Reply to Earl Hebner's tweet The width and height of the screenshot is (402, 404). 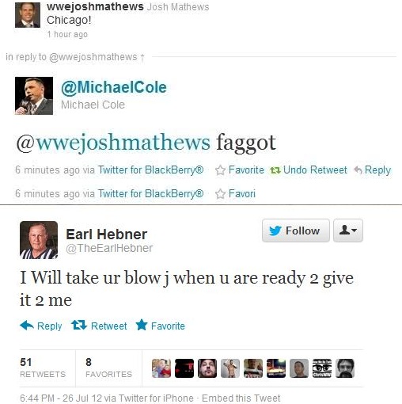click(41, 326)
